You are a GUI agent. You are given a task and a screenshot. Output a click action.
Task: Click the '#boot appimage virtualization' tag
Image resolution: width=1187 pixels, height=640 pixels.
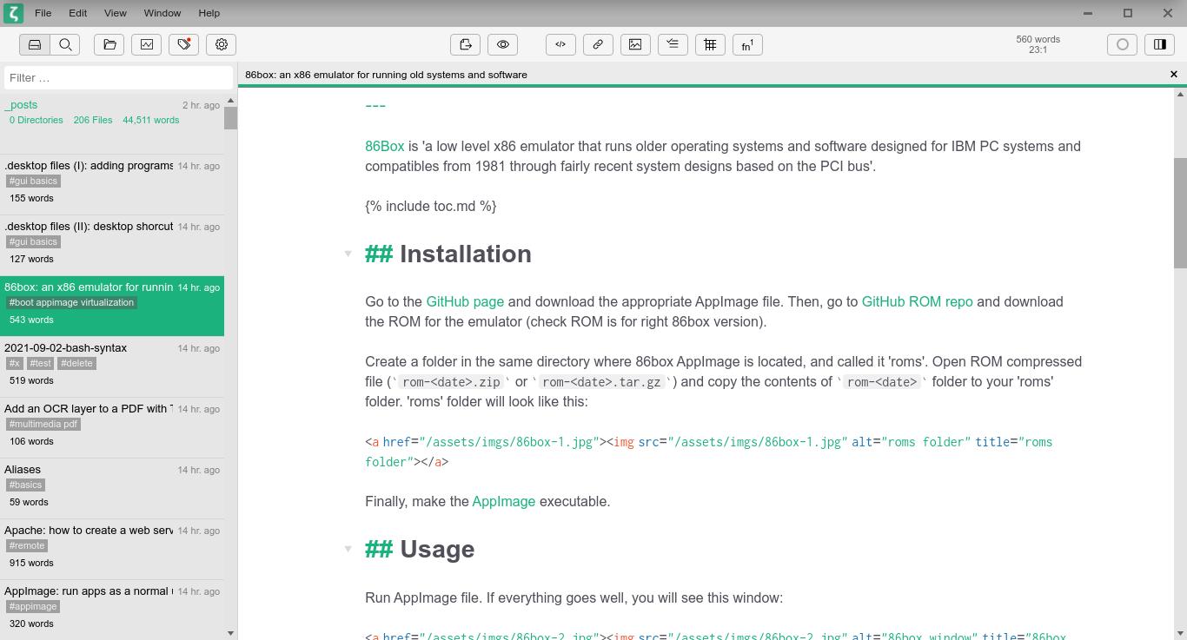71,303
